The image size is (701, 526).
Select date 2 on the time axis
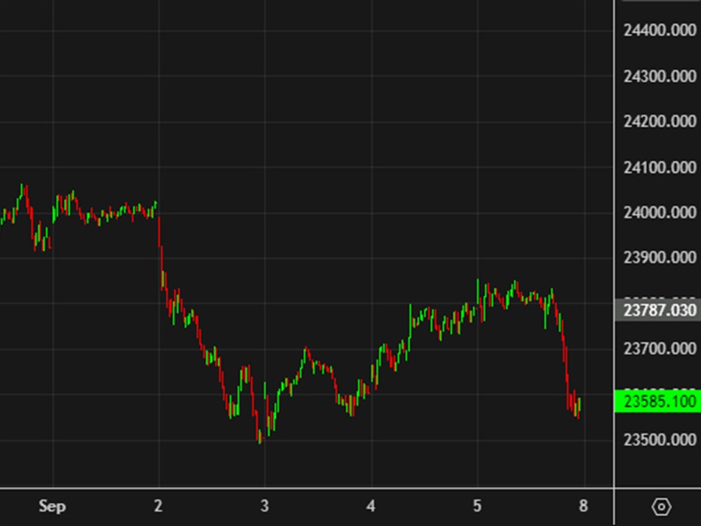(x=158, y=507)
